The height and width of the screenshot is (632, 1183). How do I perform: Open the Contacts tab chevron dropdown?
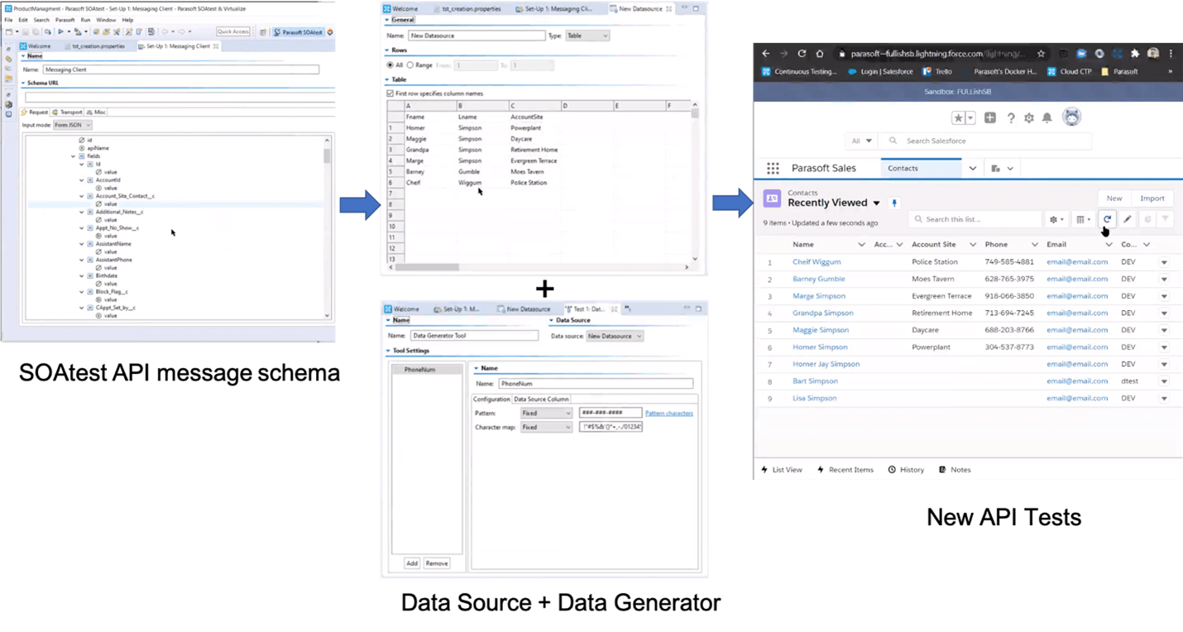click(x=972, y=169)
